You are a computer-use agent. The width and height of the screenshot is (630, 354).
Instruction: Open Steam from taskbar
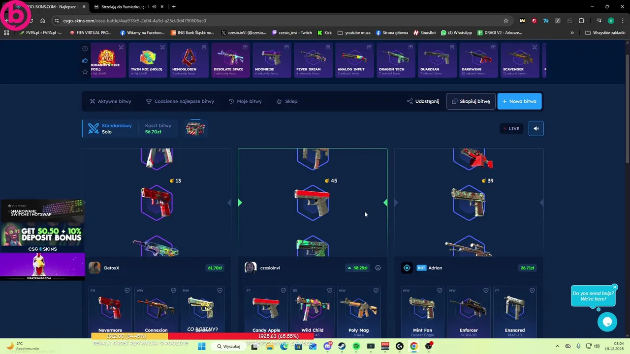342,346
